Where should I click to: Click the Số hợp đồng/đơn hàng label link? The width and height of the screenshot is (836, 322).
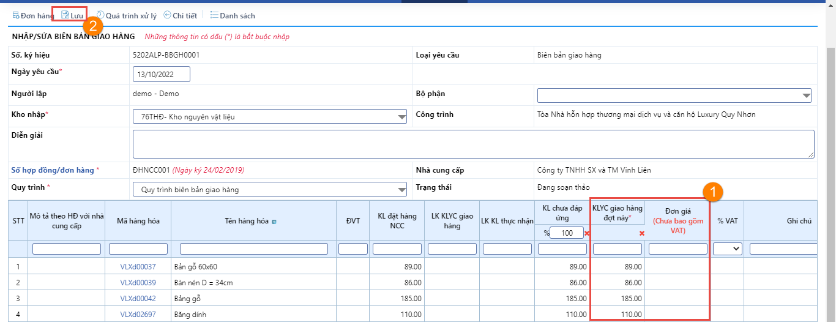(53, 170)
